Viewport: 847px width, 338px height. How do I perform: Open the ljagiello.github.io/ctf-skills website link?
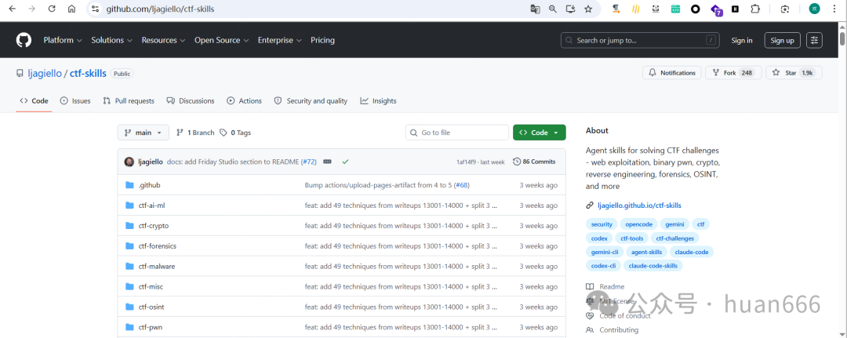(639, 205)
